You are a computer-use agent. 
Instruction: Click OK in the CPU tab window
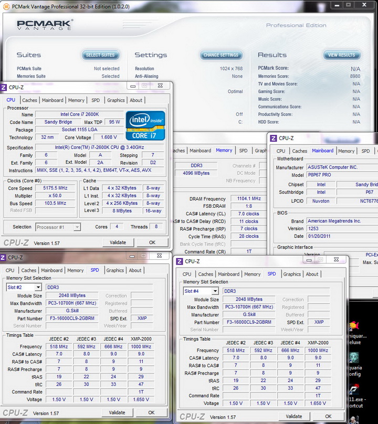point(152,242)
